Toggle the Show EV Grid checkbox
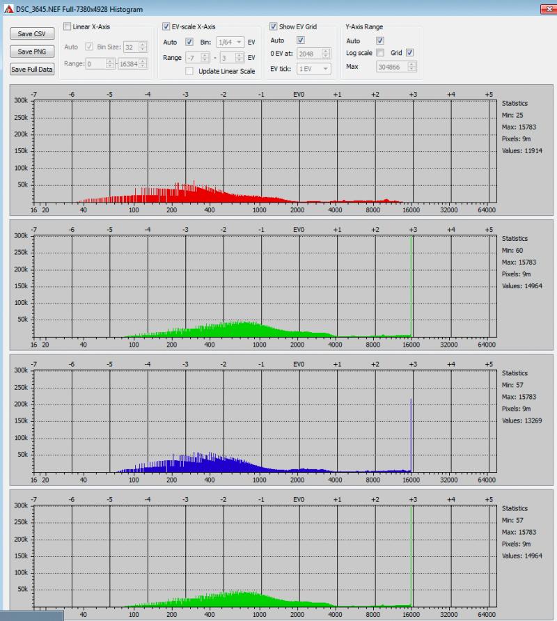Viewport: 557px width, 621px height. pyautogui.click(x=274, y=26)
